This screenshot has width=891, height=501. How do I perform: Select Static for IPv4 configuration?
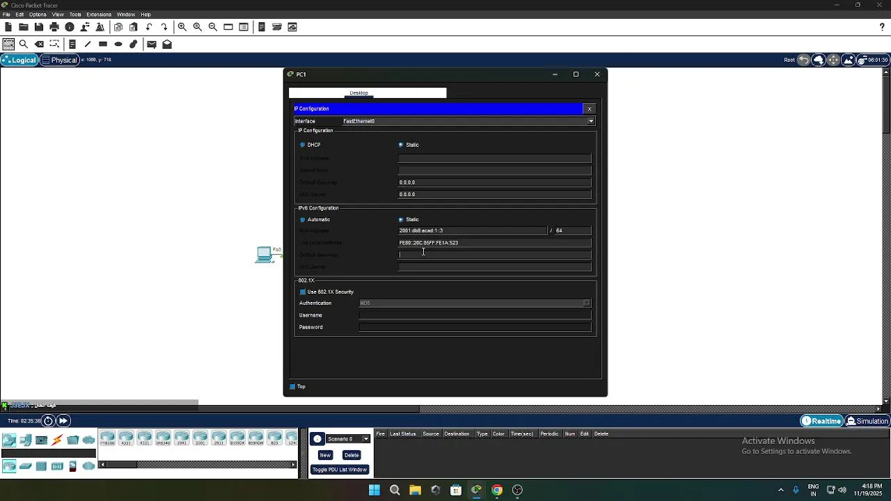[x=409, y=145]
